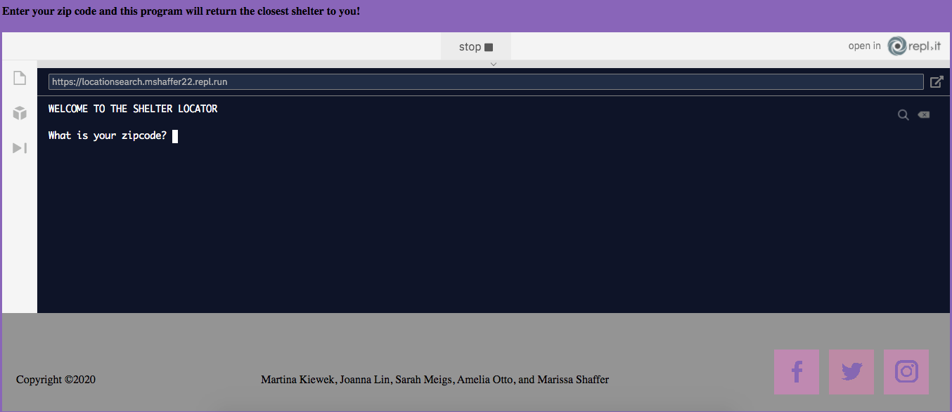Image resolution: width=952 pixels, height=412 pixels.
Task: Open the project in repl.it
Action: [x=894, y=46]
